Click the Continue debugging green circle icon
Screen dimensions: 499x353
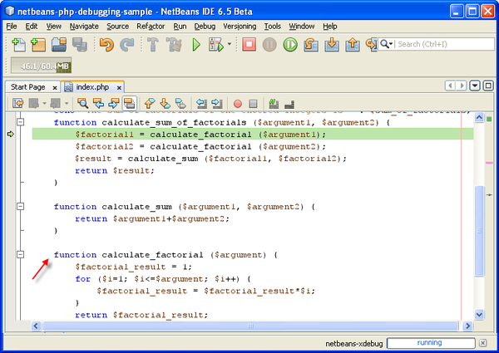click(x=290, y=45)
